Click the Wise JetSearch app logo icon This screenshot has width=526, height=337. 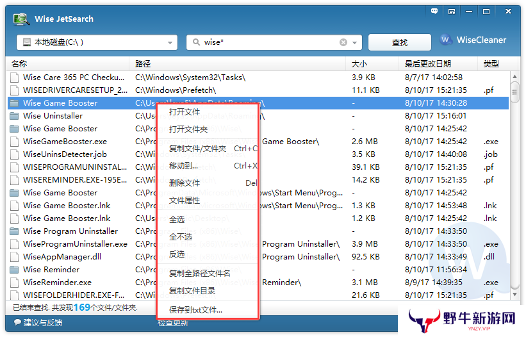pyautogui.click(x=21, y=19)
